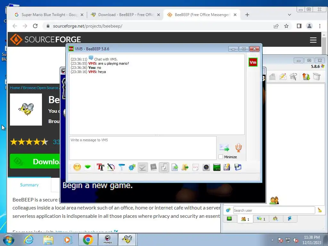Select the users tab showing 1
This screenshot has width=328, height=246.
point(245,219)
